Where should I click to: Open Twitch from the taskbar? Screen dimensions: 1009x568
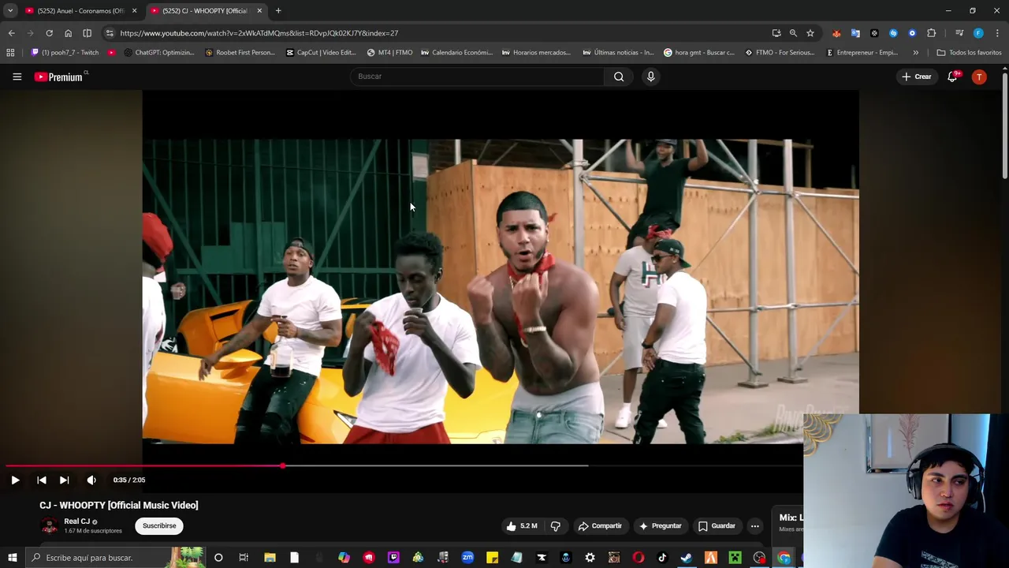coord(393,558)
